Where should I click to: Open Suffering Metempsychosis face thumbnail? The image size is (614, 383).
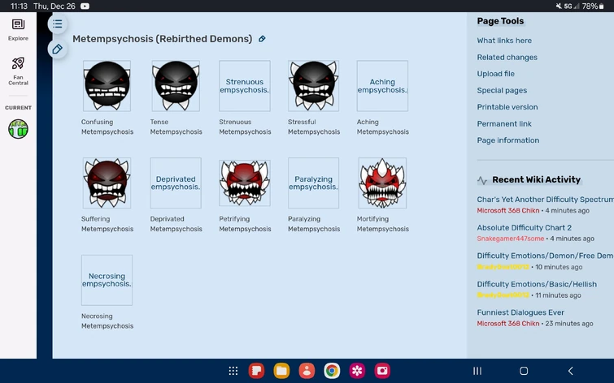coord(107,183)
